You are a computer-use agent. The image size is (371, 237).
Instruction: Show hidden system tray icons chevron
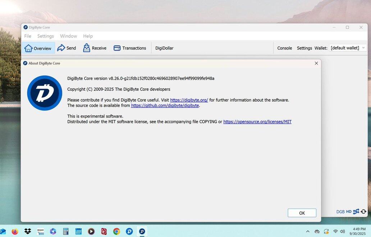[x=308, y=231]
